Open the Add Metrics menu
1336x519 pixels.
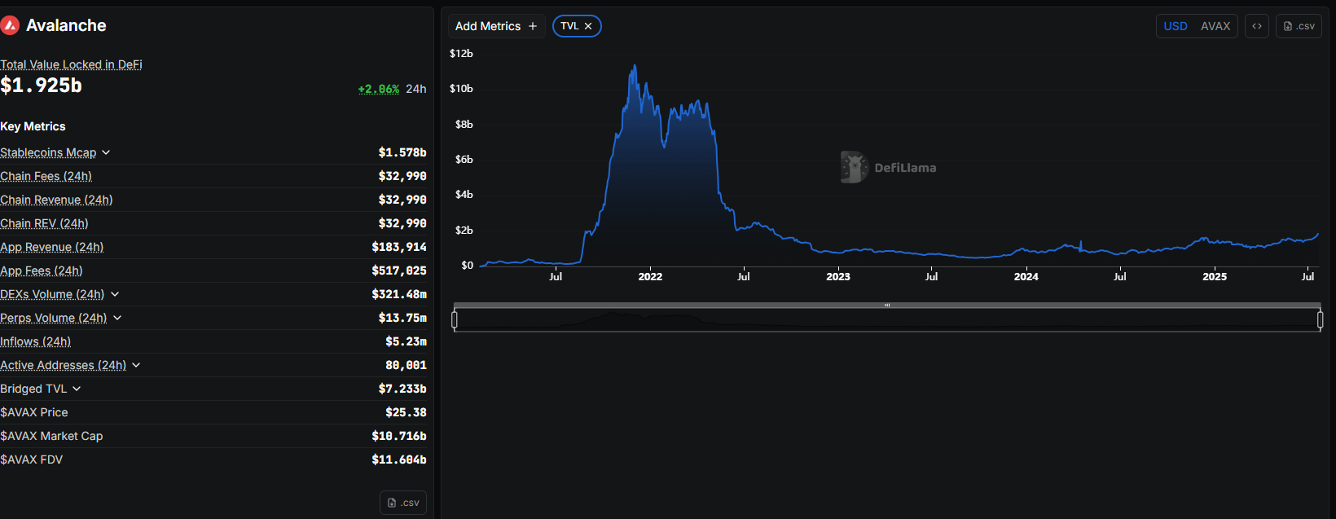[496, 26]
